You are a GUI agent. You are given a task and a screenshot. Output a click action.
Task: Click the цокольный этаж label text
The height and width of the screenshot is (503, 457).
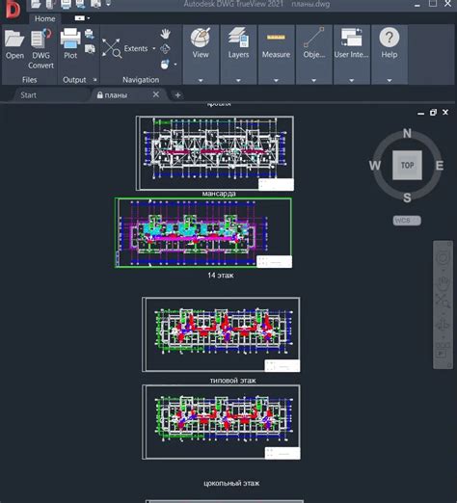pyautogui.click(x=231, y=483)
